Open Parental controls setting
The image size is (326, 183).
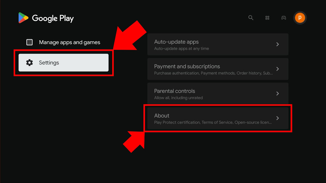218,94
